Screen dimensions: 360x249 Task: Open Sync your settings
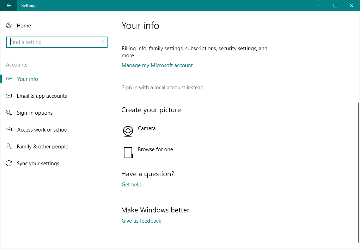38,164
